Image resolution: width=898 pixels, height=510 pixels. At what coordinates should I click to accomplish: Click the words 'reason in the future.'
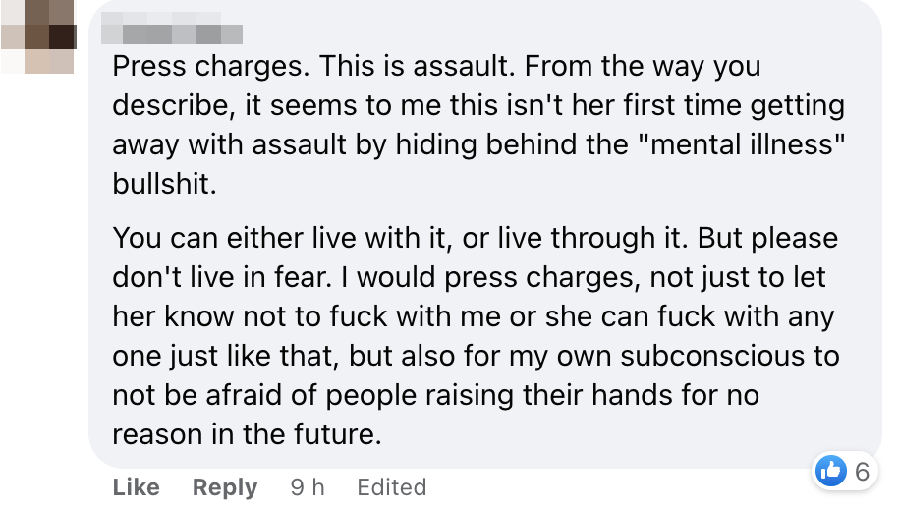click(247, 434)
